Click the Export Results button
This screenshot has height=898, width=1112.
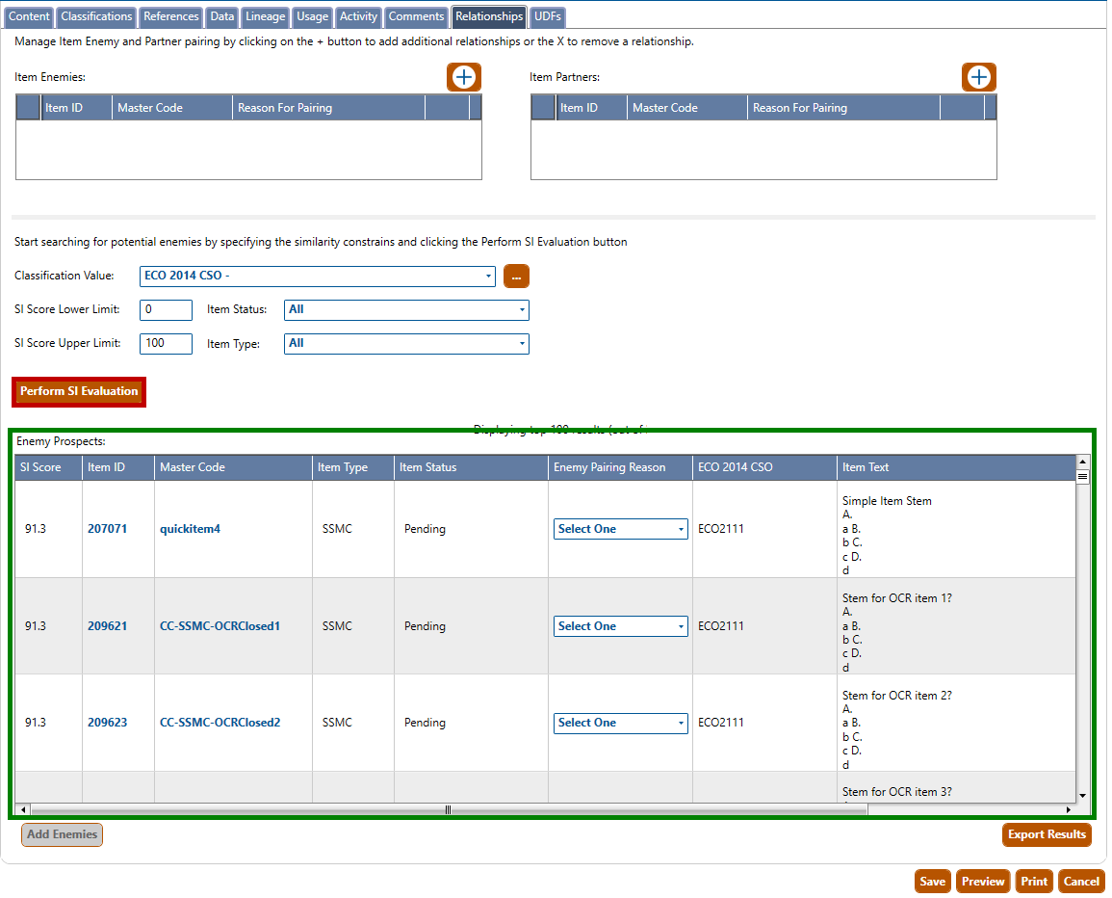1047,834
